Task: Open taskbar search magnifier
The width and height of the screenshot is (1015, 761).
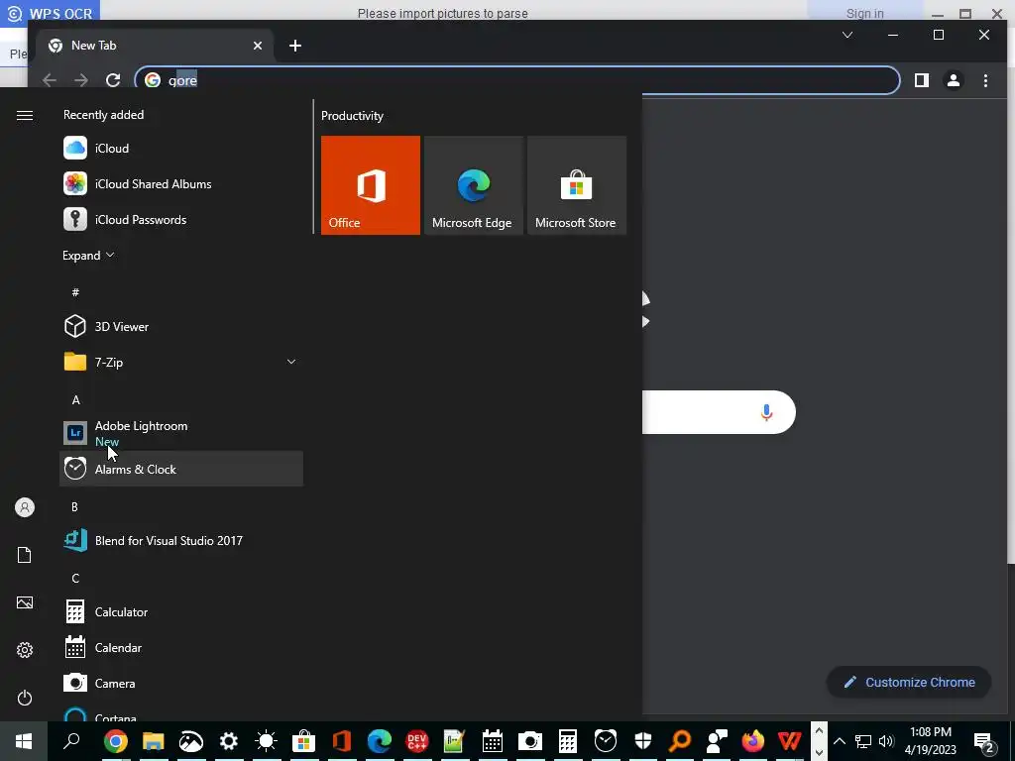Action: 71,741
